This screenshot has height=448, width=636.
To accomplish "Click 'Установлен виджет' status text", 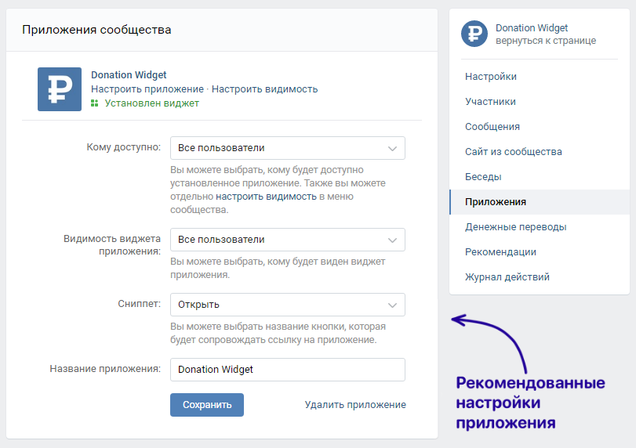I will click(x=152, y=103).
